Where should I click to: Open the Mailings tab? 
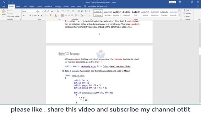tap(58, 7)
